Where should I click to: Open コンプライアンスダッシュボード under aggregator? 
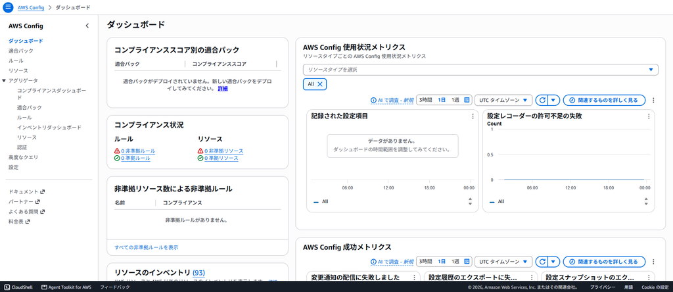[x=51, y=94]
